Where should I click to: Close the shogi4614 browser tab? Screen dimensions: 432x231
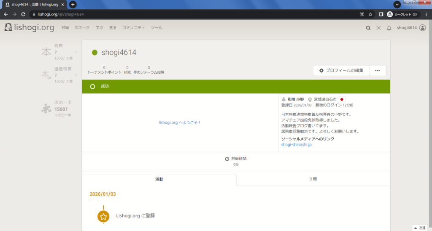pos(62,4)
